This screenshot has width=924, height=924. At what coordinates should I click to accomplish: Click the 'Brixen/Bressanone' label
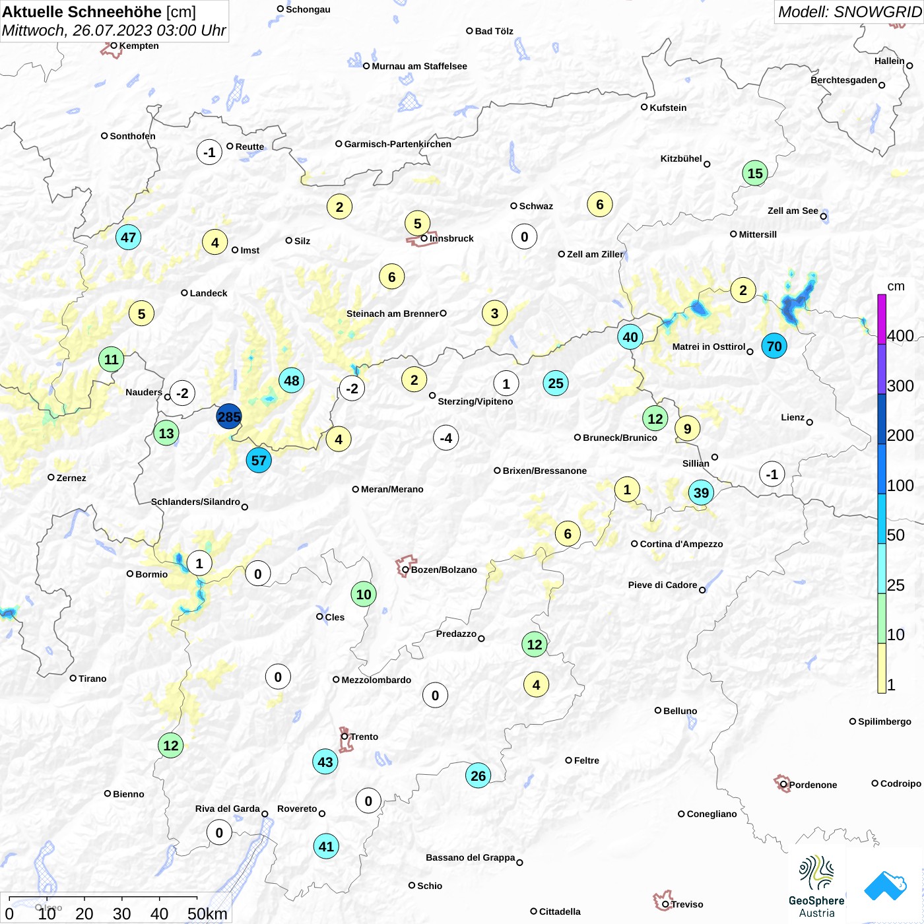coord(544,471)
